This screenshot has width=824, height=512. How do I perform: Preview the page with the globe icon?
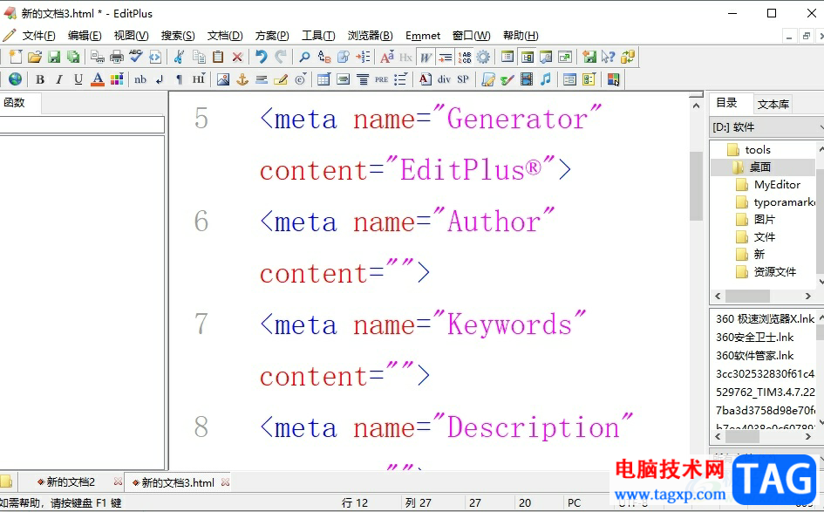point(15,79)
